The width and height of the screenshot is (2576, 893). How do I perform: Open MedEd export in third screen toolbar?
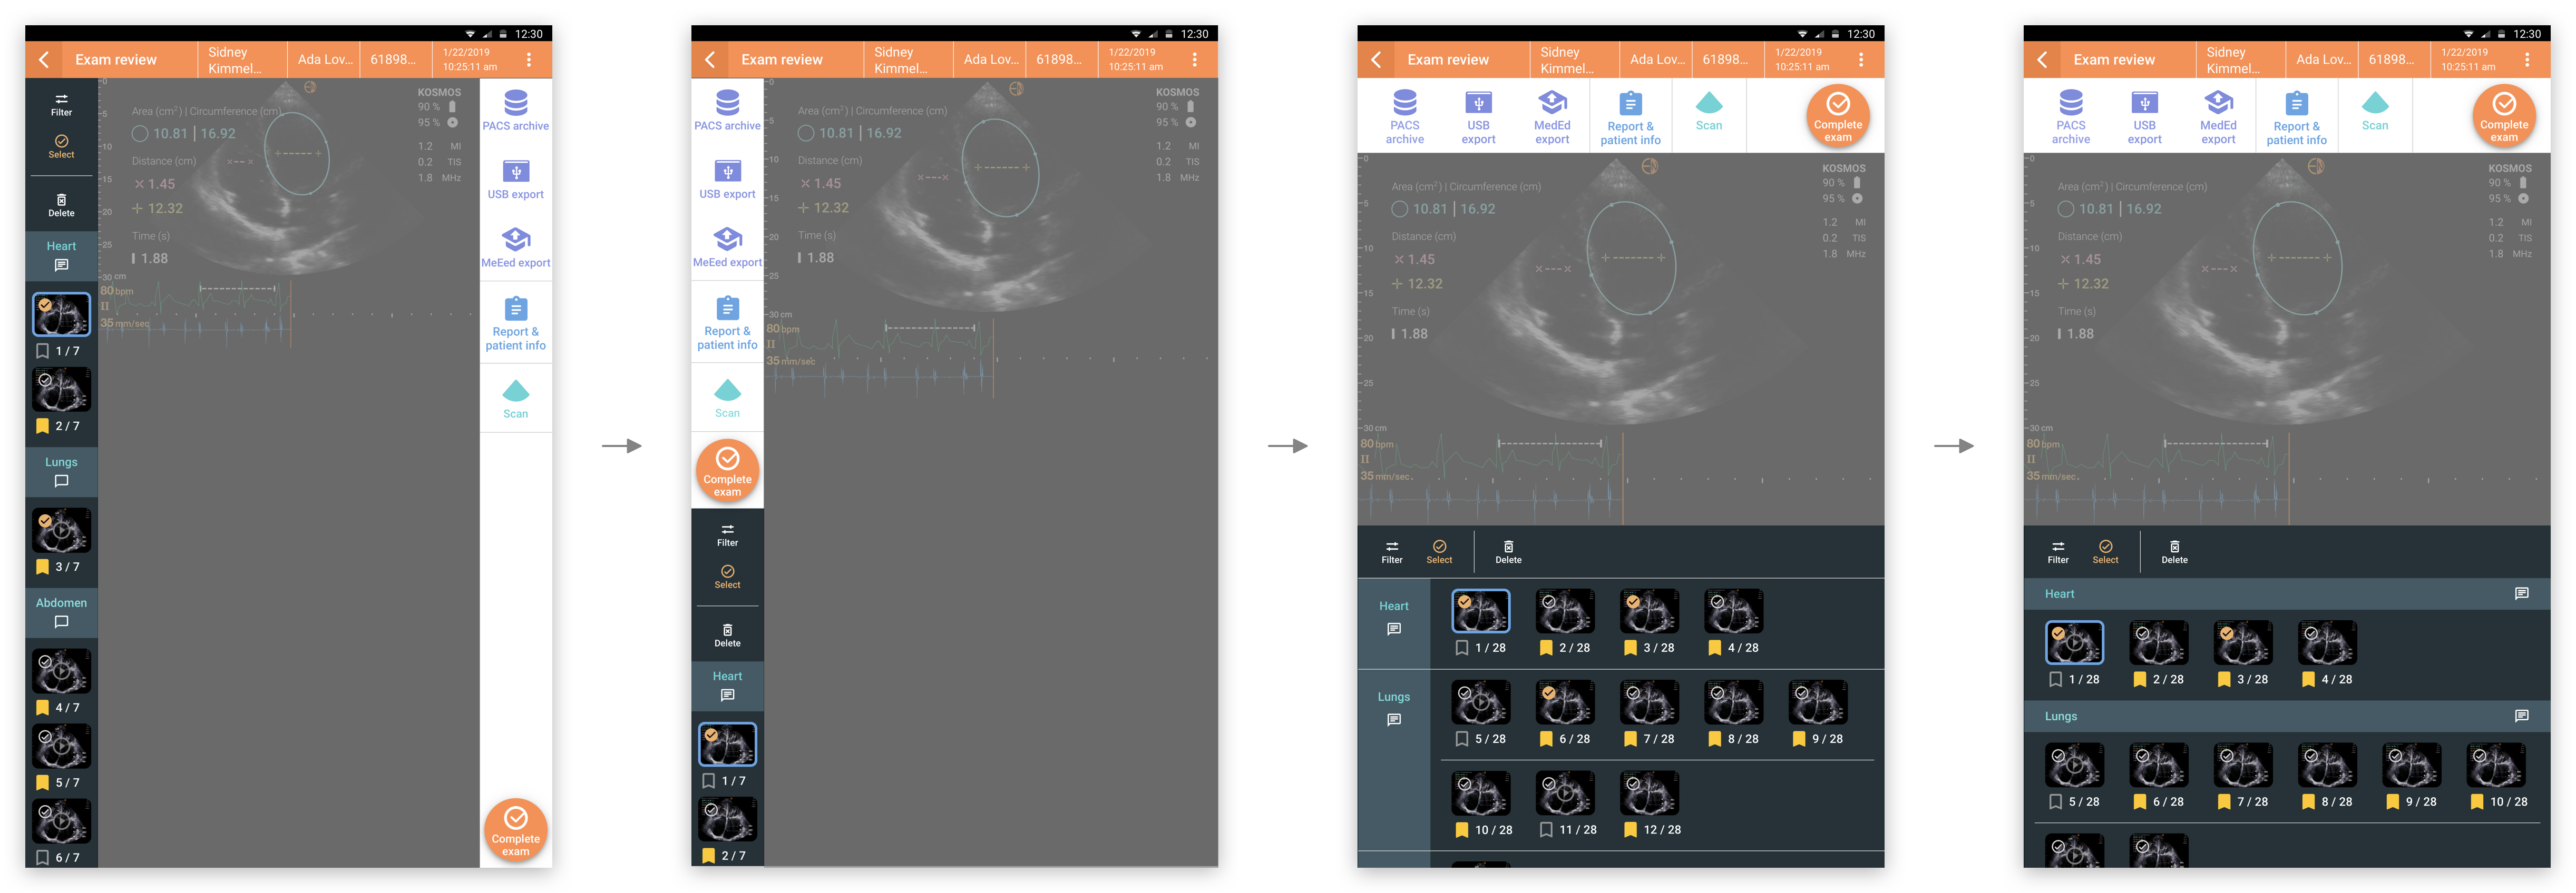pyautogui.click(x=1552, y=117)
